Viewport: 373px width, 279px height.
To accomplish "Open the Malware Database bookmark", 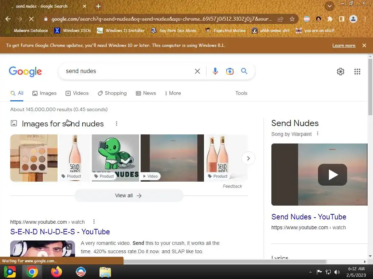I will coord(28,31).
